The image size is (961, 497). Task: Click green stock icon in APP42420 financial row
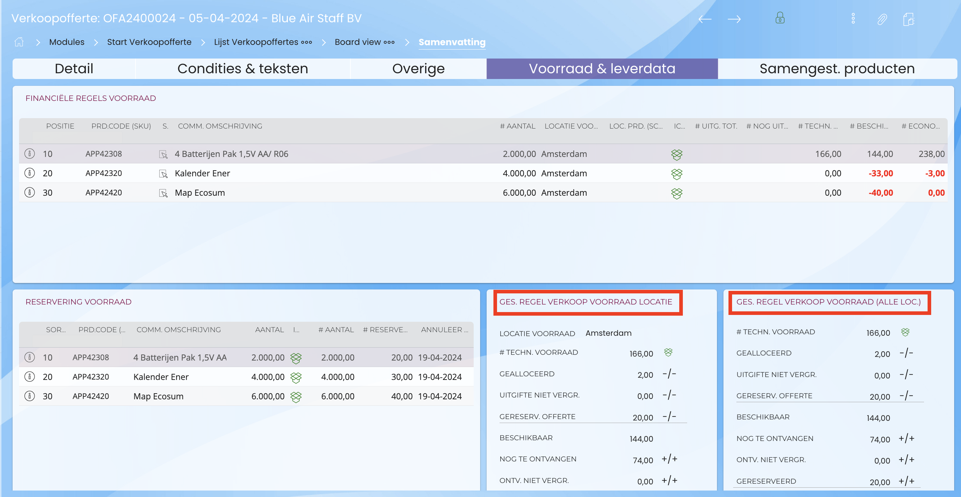point(676,193)
